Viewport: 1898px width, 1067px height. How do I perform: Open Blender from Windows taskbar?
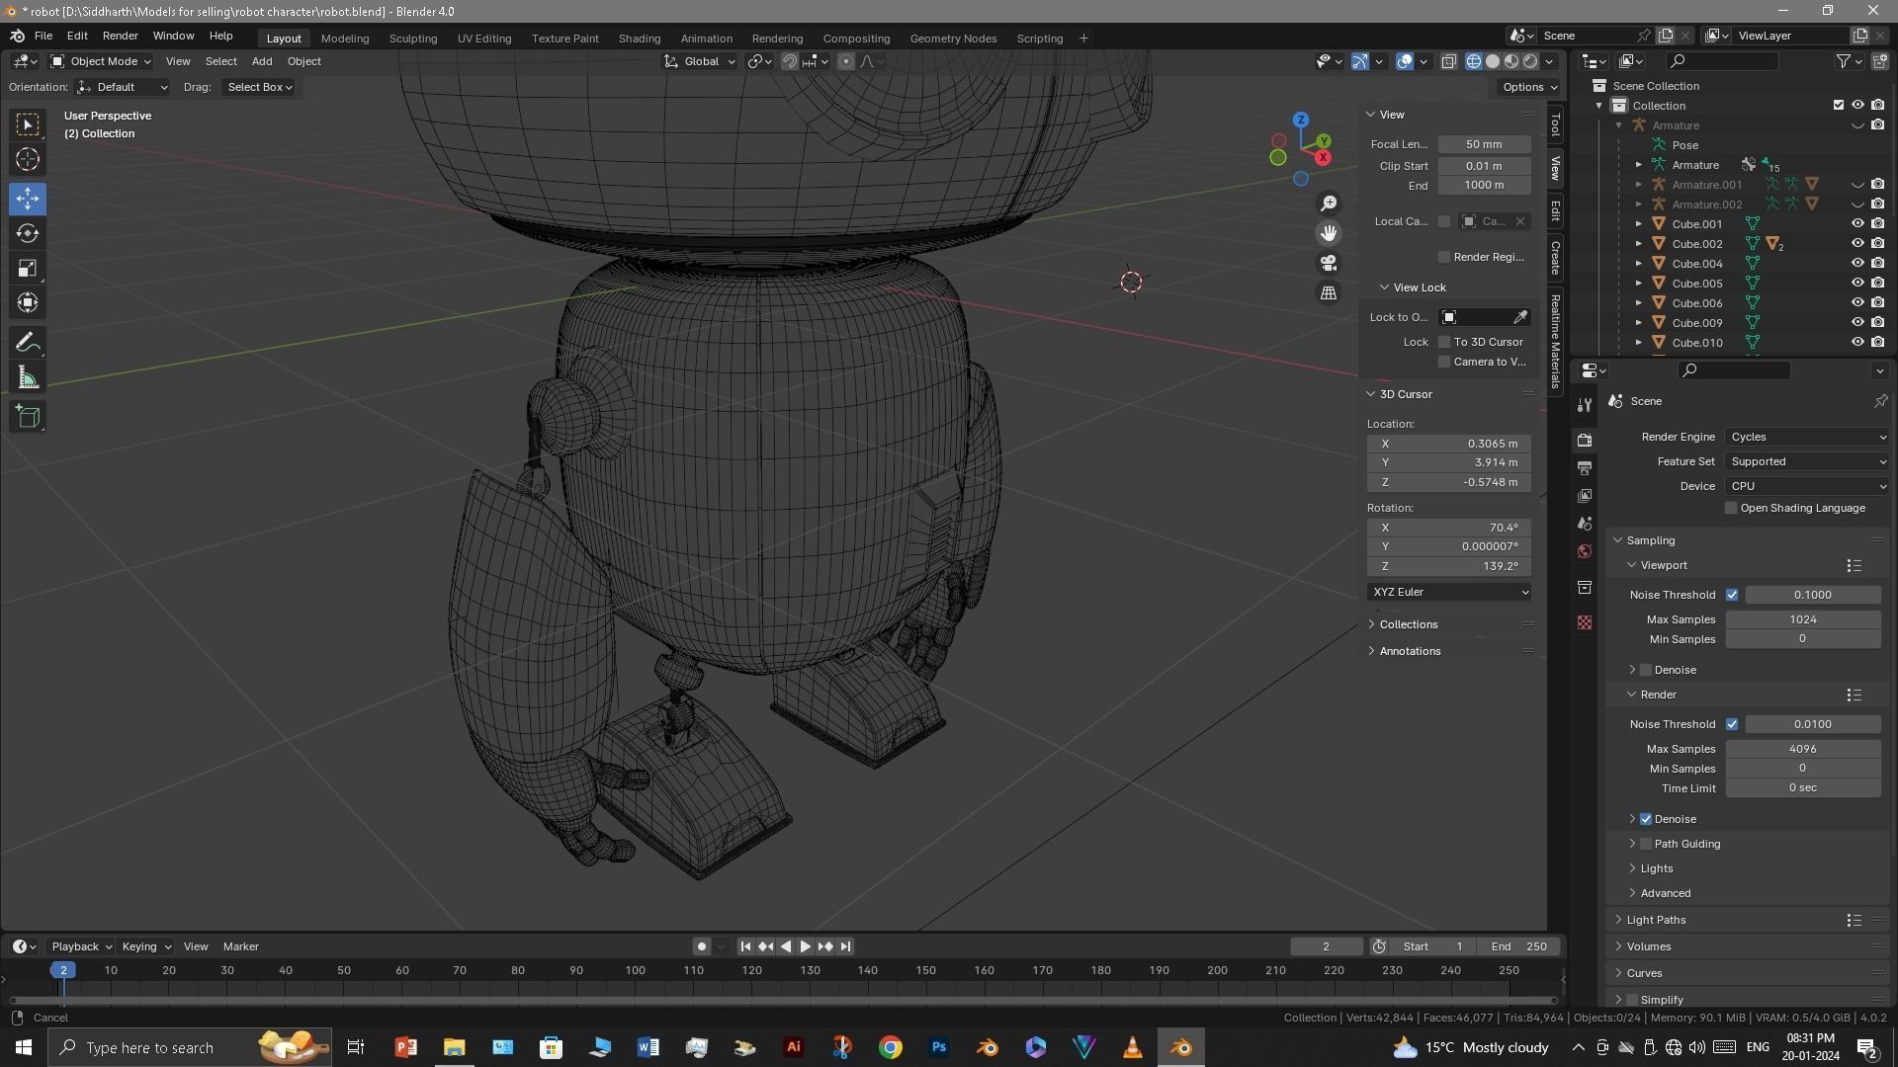coord(1181,1047)
